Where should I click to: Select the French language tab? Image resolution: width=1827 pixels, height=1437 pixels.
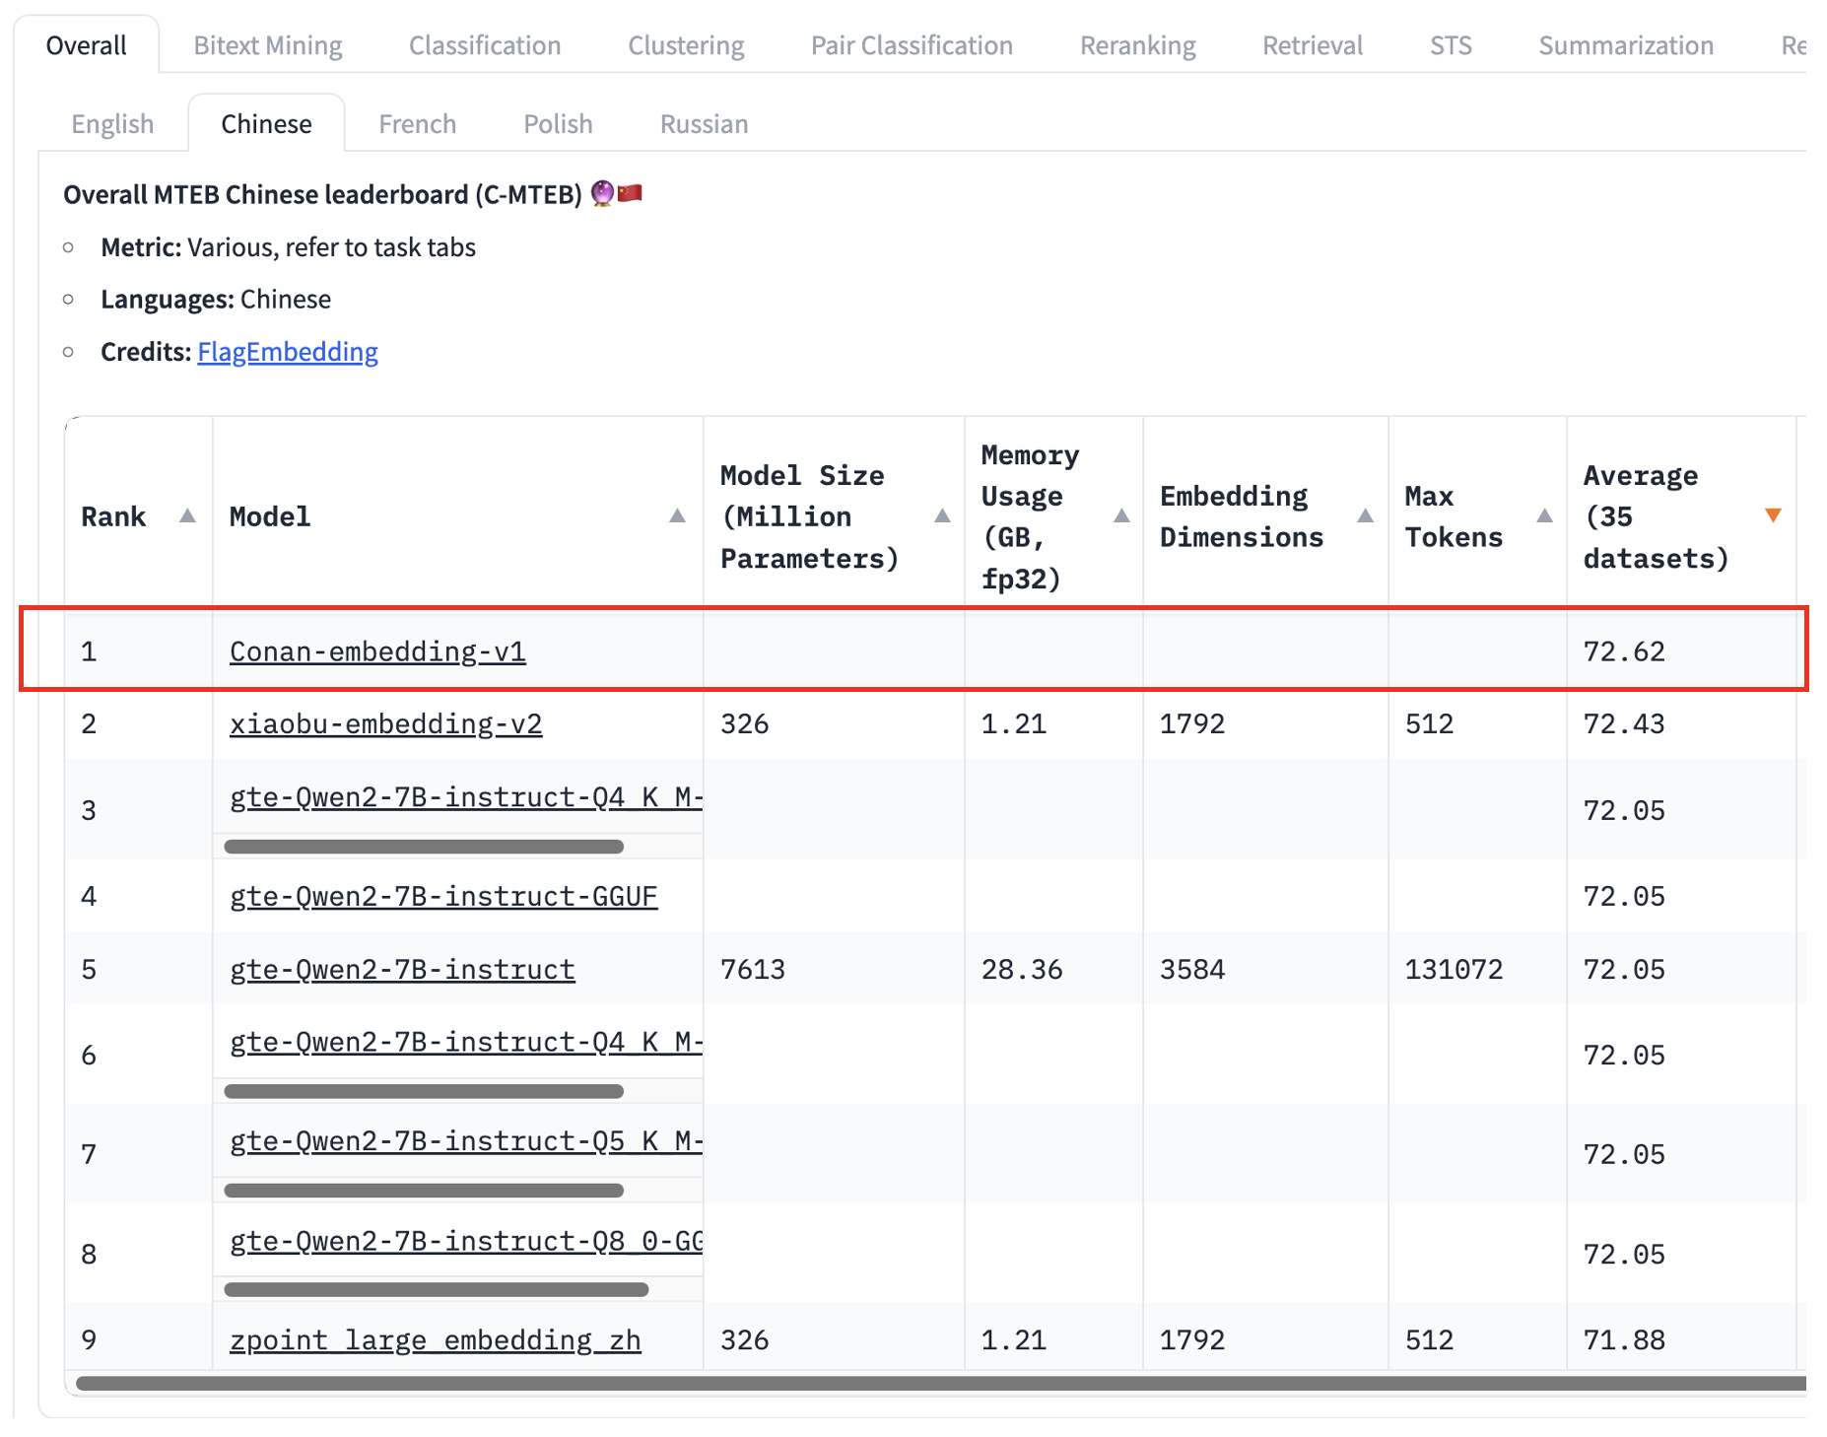point(417,123)
